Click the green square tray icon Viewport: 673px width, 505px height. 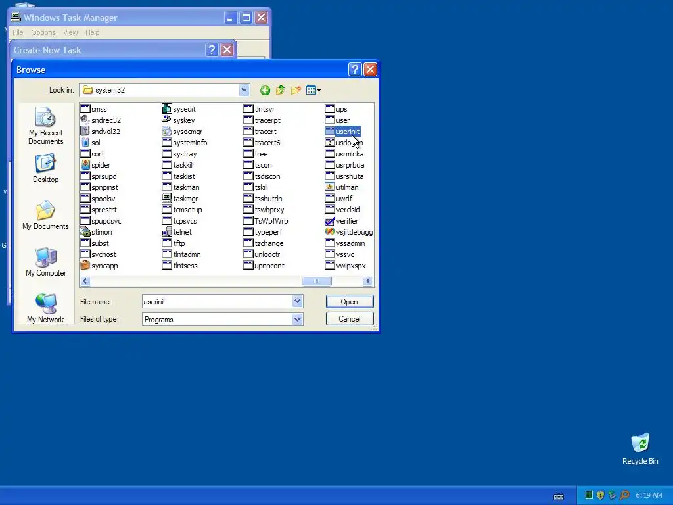588,495
